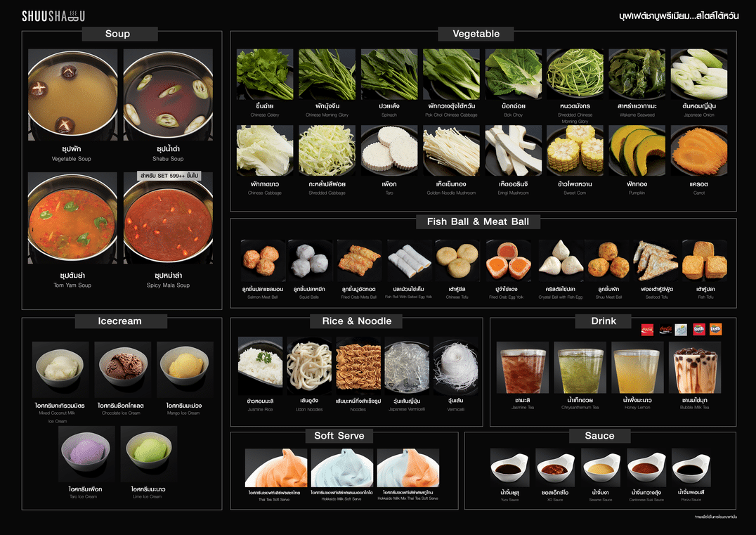The width and height of the screenshot is (756, 535).
Task: Click the orange Fanta logo icon
Action: (715, 329)
